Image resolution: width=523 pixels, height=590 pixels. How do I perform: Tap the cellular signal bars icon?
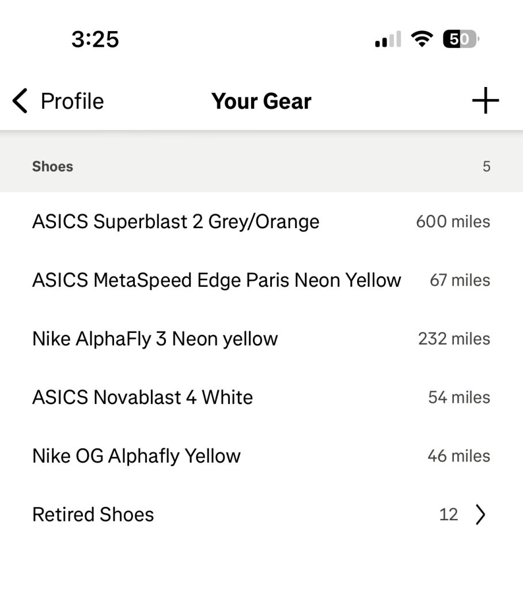point(388,40)
